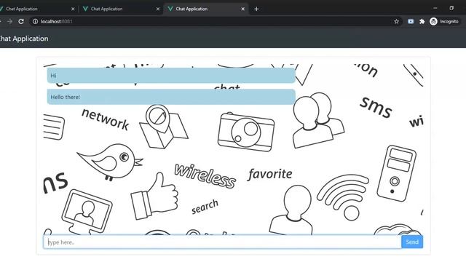View site information icon beside localhost
The image size is (466, 262).
tap(35, 21)
